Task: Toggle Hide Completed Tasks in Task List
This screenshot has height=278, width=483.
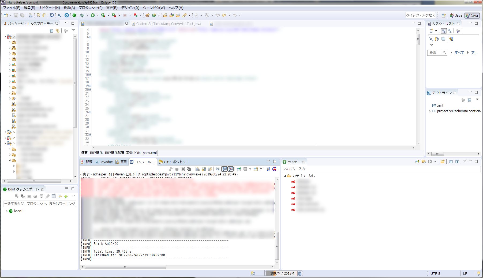Action: pos(431,39)
